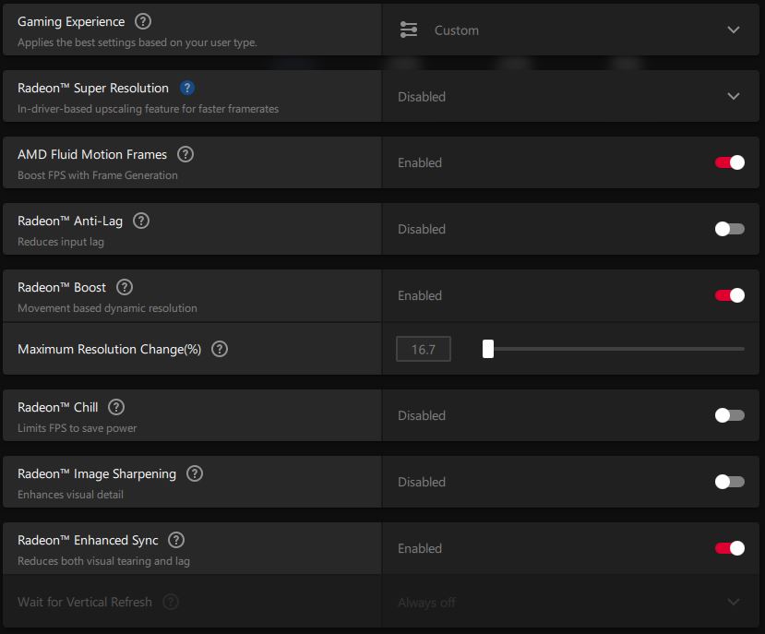Open help for AMD Fluid Motion Frames
This screenshot has width=765, height=634.
185,154
